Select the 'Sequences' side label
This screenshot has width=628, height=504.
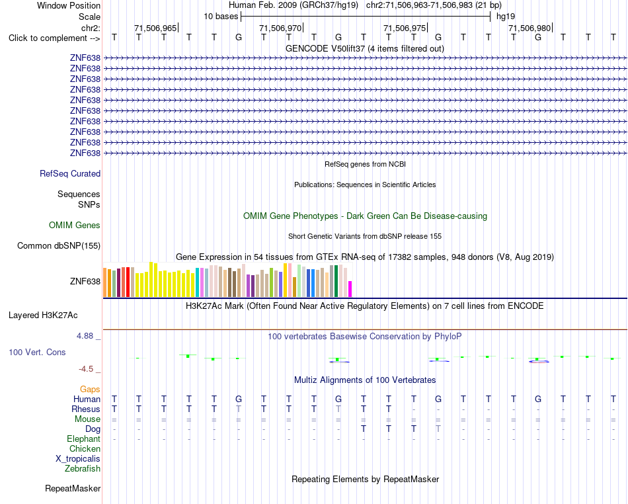point(79,194)
